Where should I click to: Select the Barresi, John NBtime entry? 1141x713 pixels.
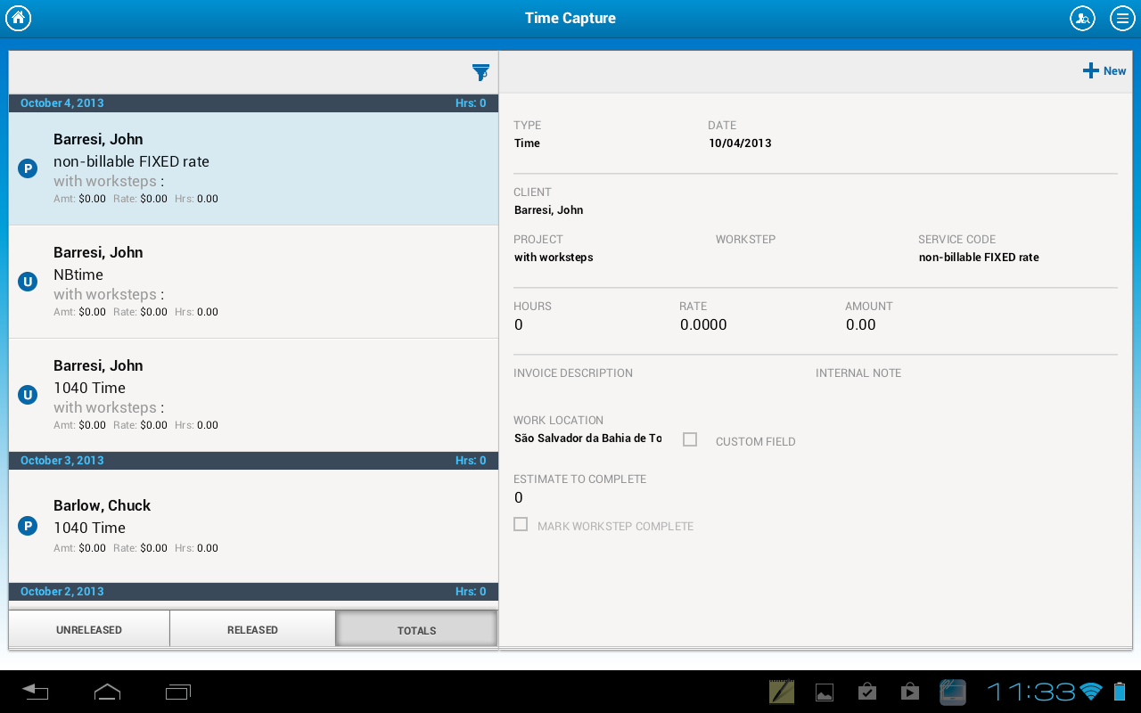253,282
